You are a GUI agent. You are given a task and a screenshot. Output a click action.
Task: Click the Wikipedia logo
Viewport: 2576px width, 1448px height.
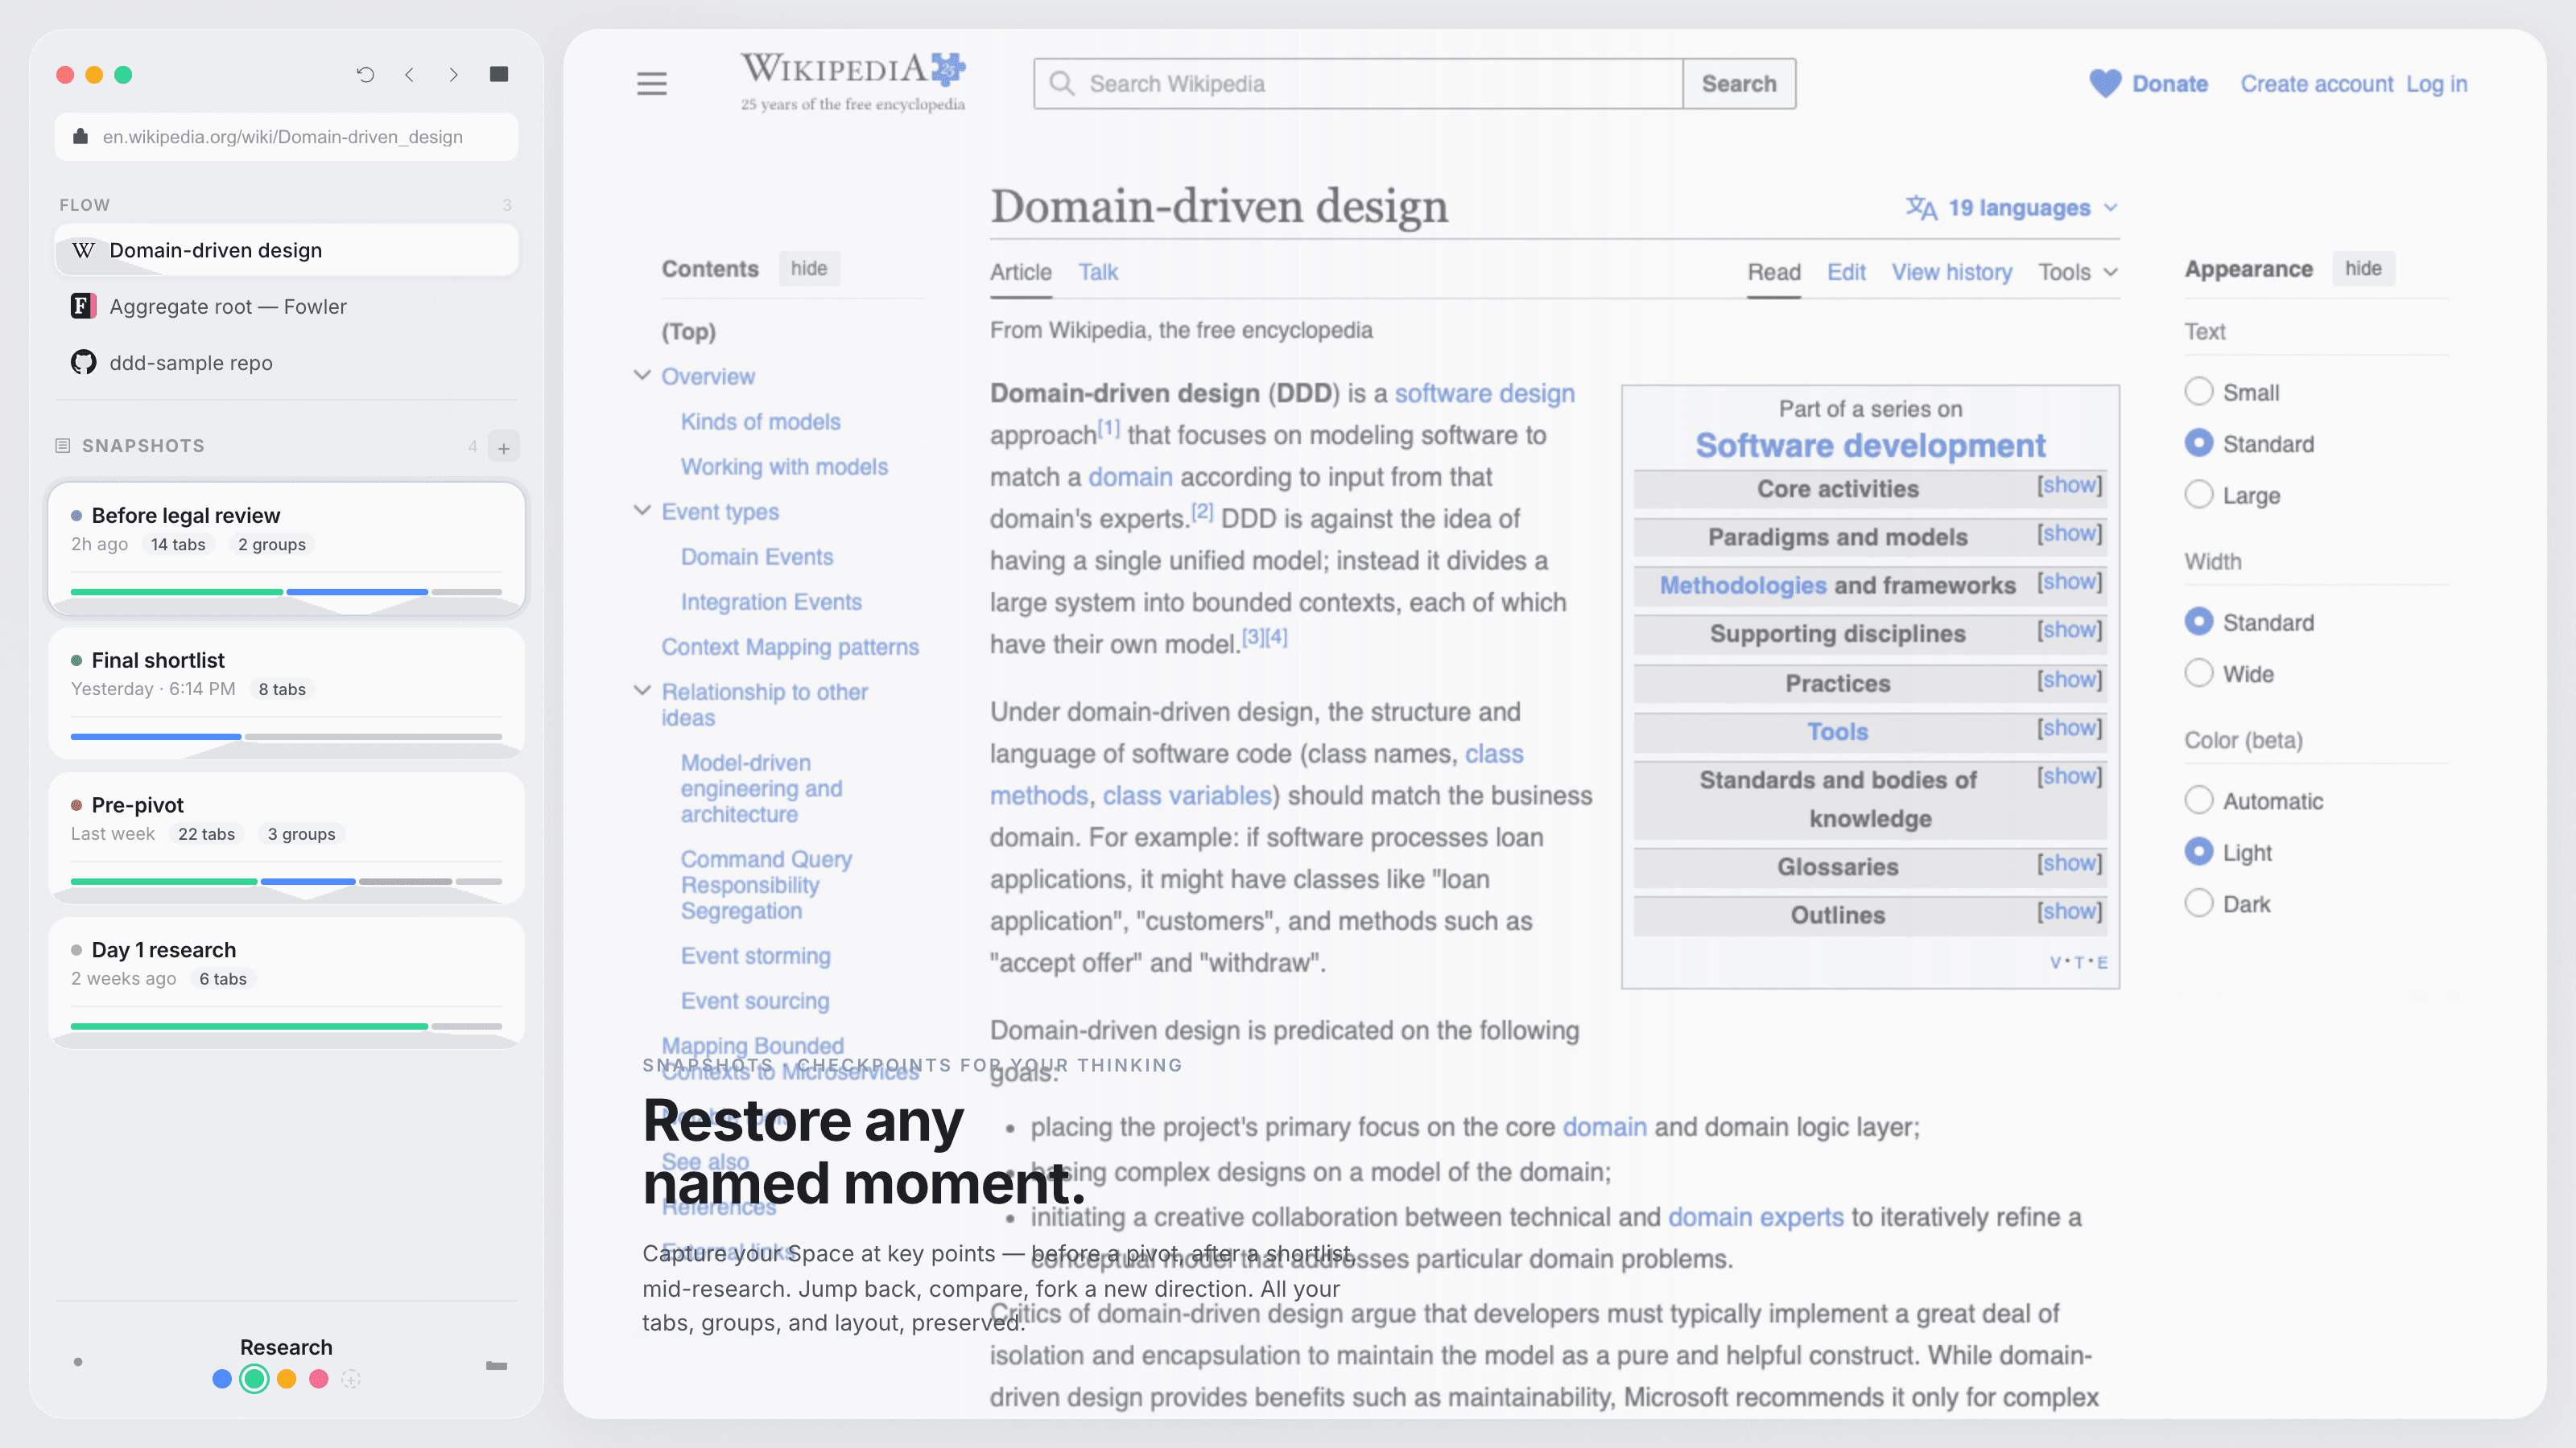(853, 81)
